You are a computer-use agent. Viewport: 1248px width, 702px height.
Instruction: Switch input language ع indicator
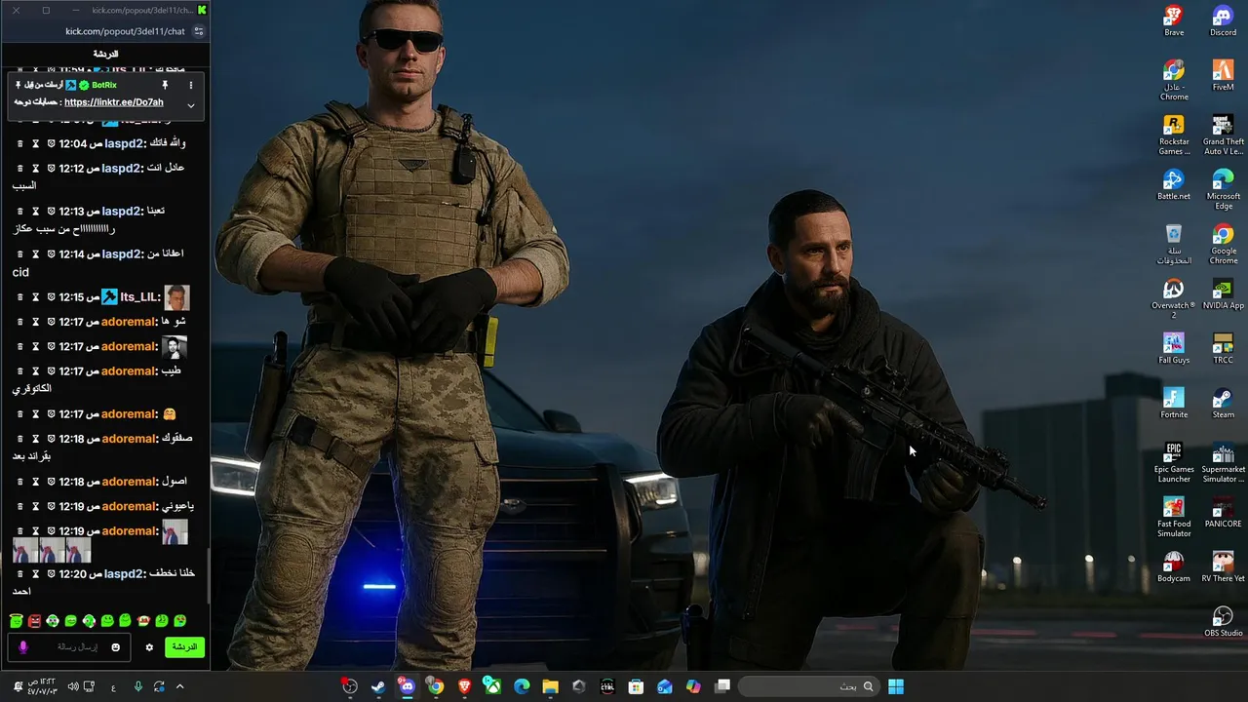pyautogui.click(x=113, y=687)
